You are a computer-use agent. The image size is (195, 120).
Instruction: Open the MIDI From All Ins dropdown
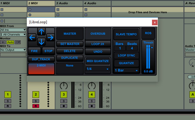[x=13, y=30]
